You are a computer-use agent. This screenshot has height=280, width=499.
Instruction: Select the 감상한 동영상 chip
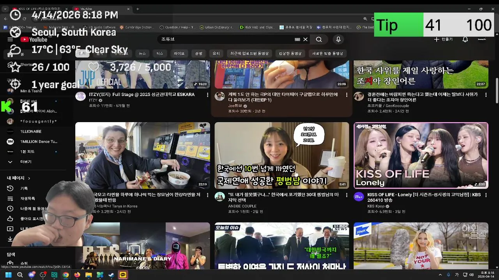click(290, 53)
